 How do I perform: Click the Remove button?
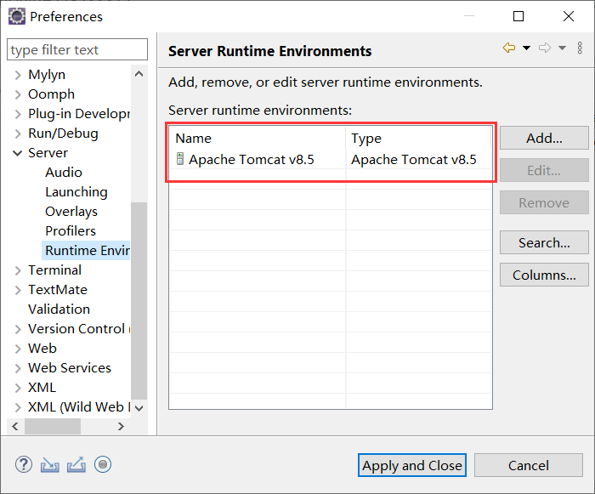click(x=544, y=202)
